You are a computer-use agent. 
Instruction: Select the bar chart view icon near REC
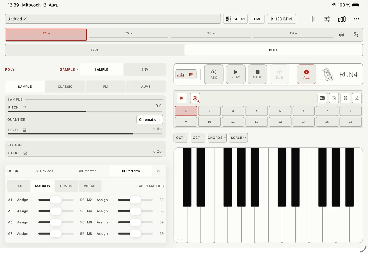[181, 74]
